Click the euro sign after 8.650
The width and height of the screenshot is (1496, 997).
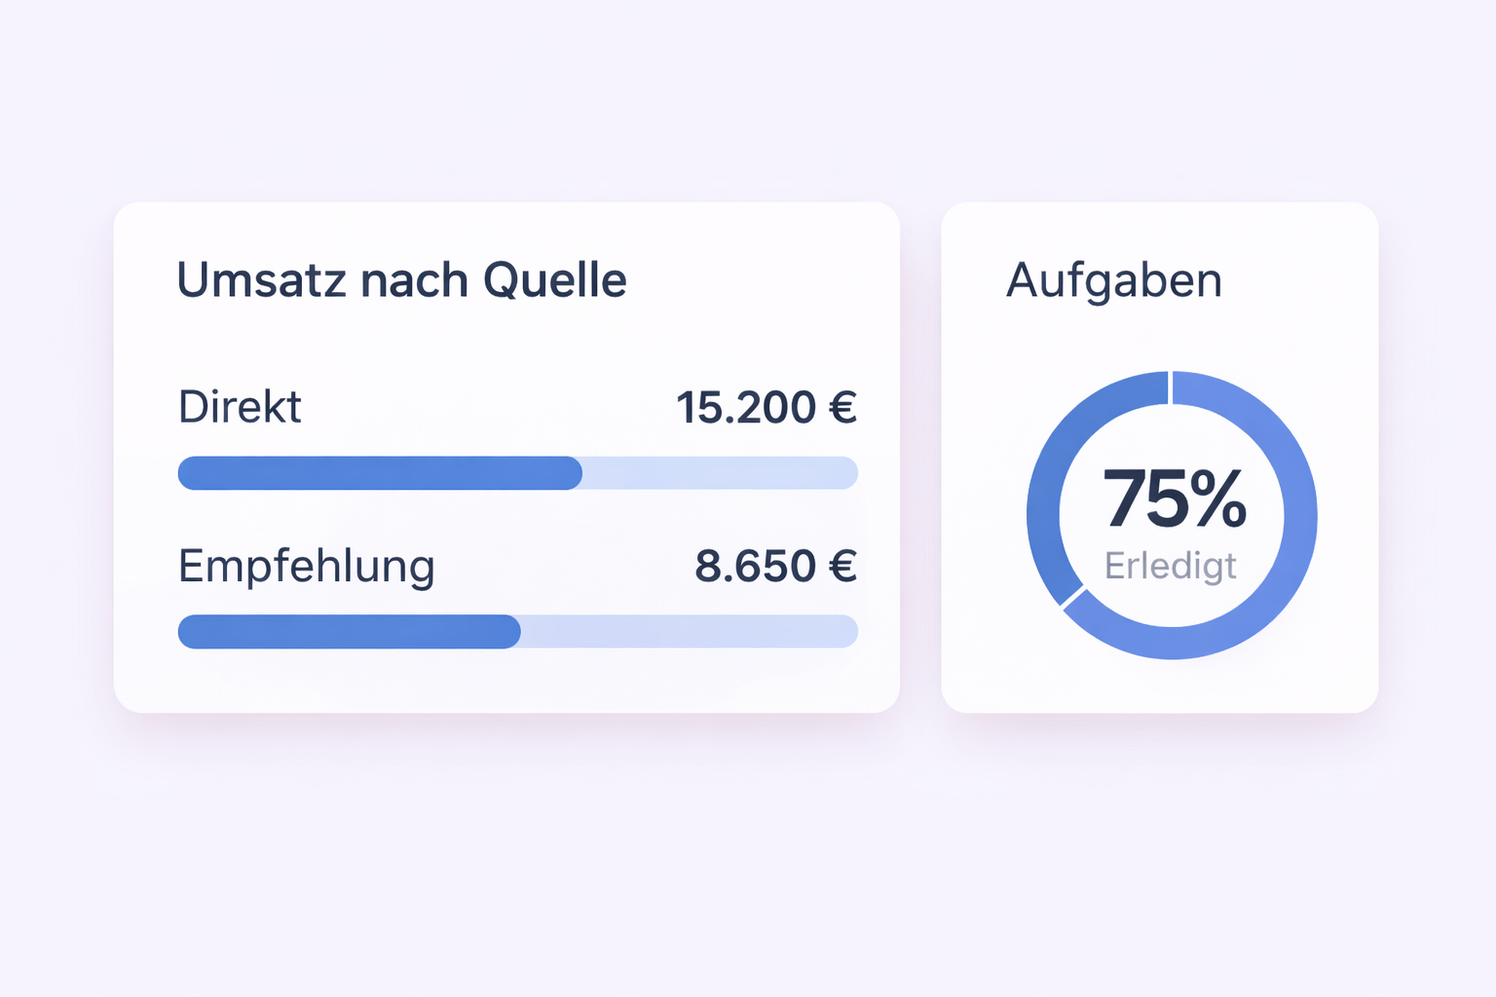click(842, 567)
